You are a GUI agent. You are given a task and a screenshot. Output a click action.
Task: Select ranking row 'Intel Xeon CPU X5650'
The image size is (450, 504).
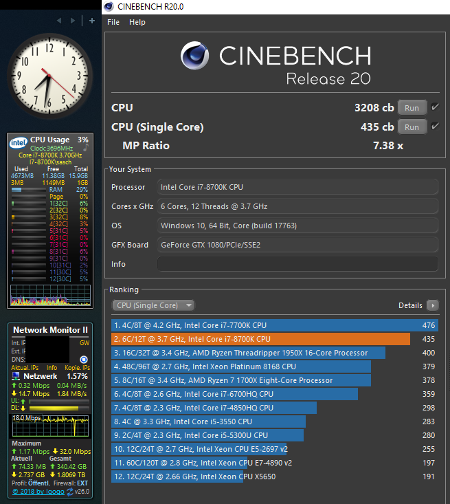pyautogui.click(x=275, y=476)
